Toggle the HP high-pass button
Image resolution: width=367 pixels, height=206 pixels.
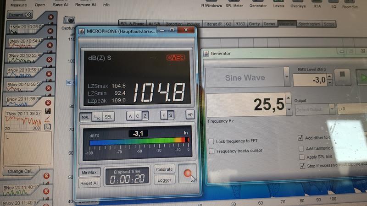(190, 115)
